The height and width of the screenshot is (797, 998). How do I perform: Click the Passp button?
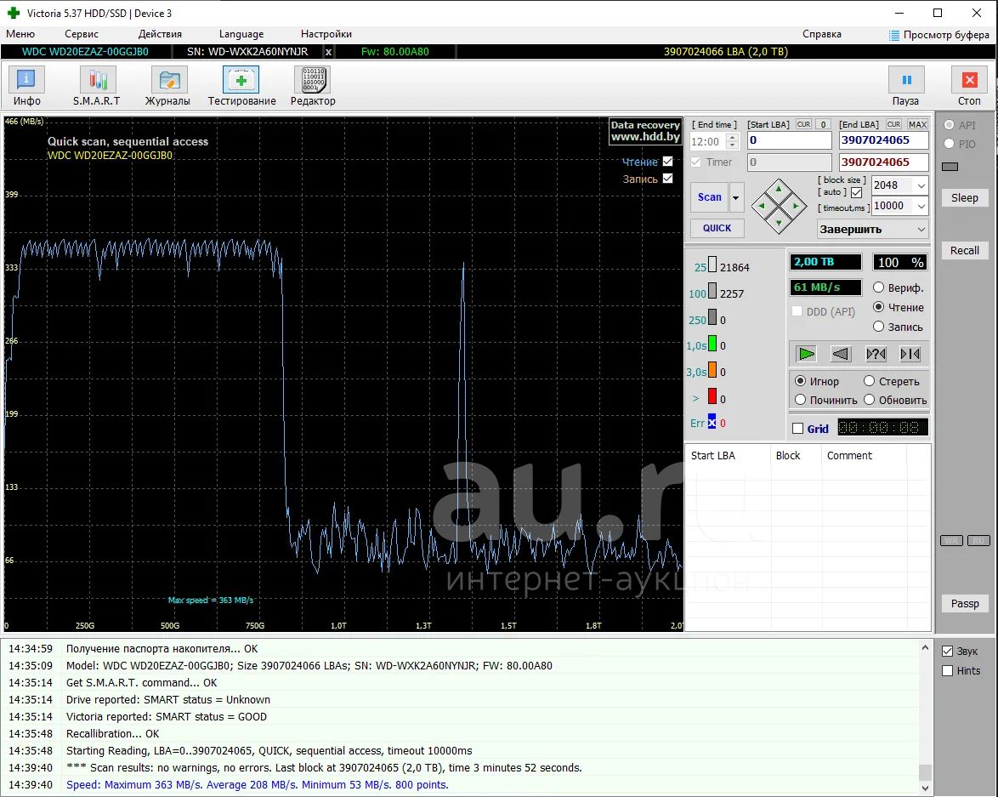tap(964, 603)
